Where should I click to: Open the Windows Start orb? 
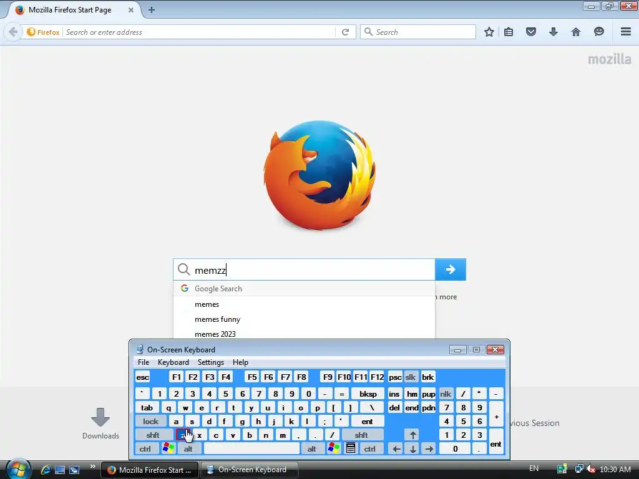18,469
